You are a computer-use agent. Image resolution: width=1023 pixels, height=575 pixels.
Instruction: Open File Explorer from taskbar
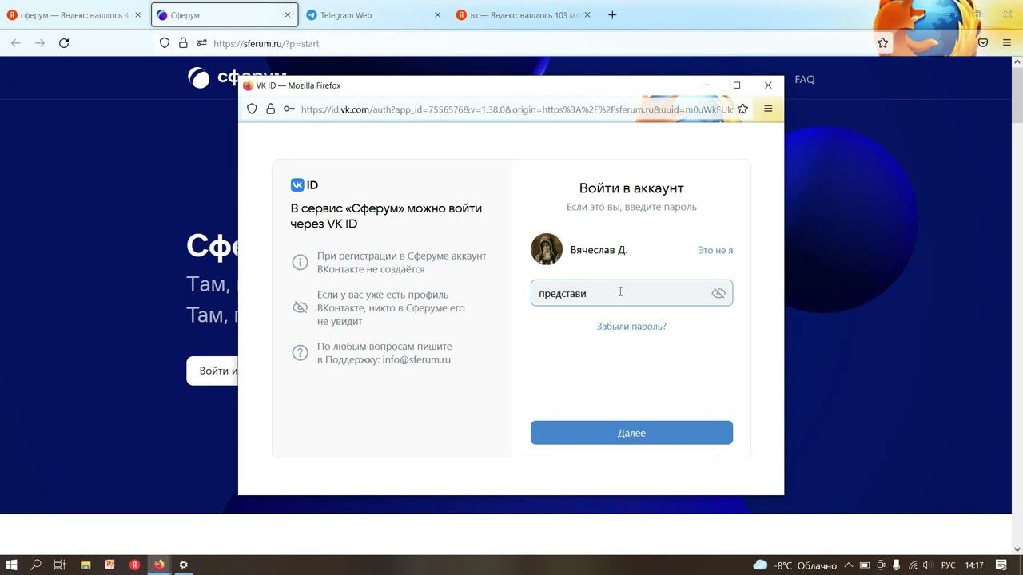click(x=86, y=565)
